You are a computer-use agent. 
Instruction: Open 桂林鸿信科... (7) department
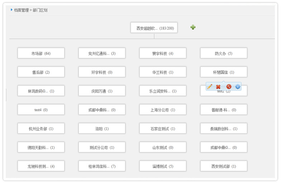[x=102, y=166]
